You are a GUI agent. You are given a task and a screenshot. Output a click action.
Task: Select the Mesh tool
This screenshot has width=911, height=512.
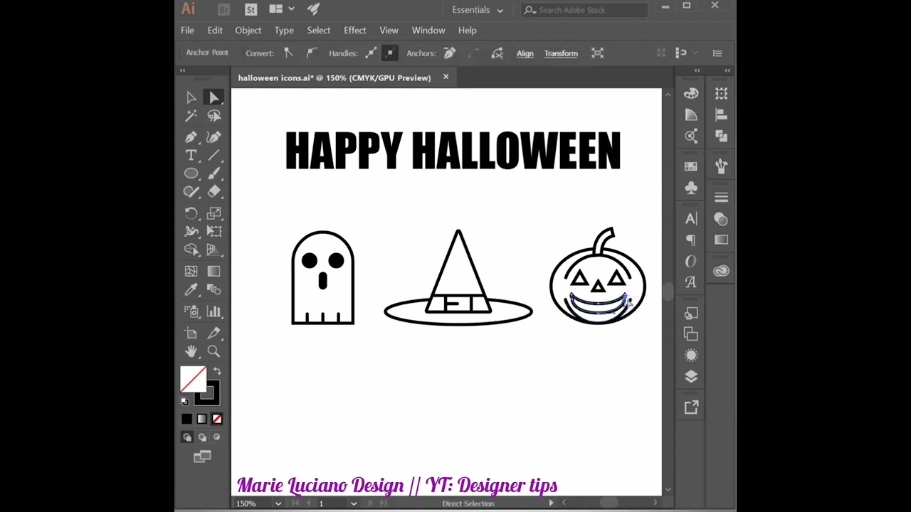(191, 271)
